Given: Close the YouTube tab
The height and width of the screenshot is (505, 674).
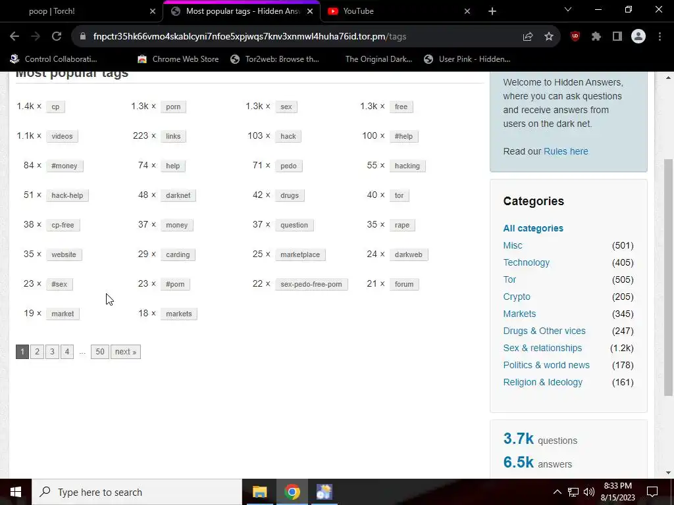Looking at the screenshot, I should coord(467,11).
